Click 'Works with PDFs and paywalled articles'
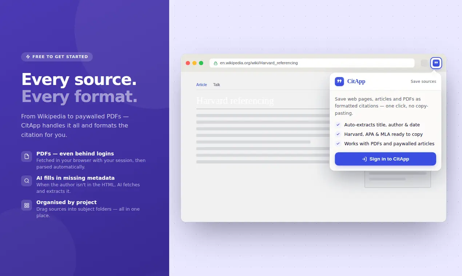 (x=389, y=143)
